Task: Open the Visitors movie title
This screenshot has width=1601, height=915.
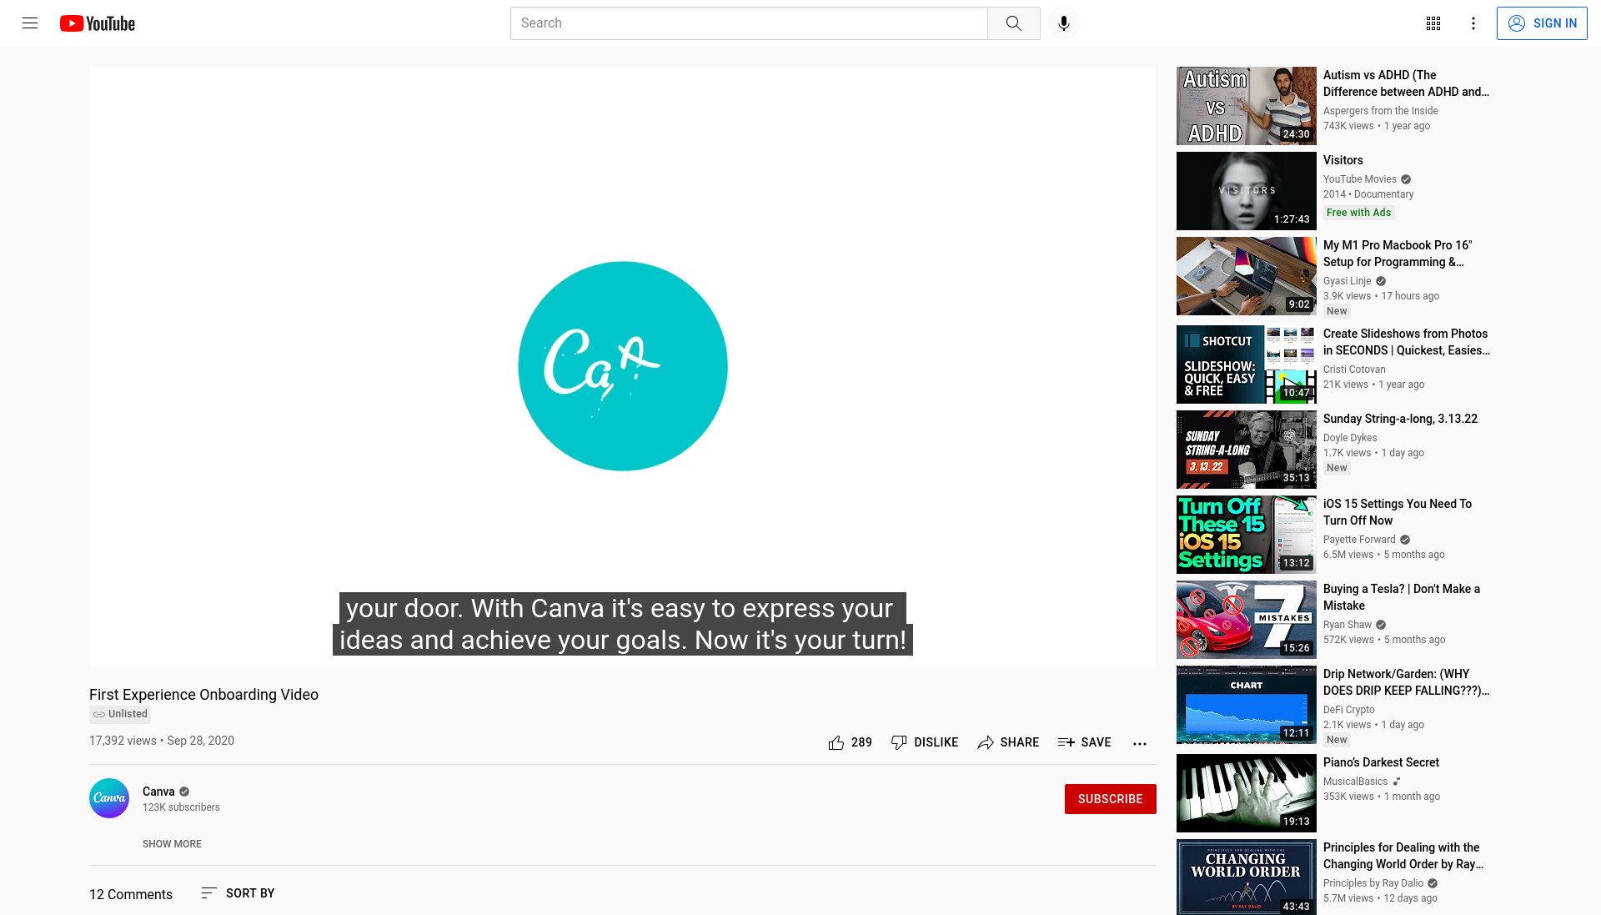Action: click(x=1343, y=160)
